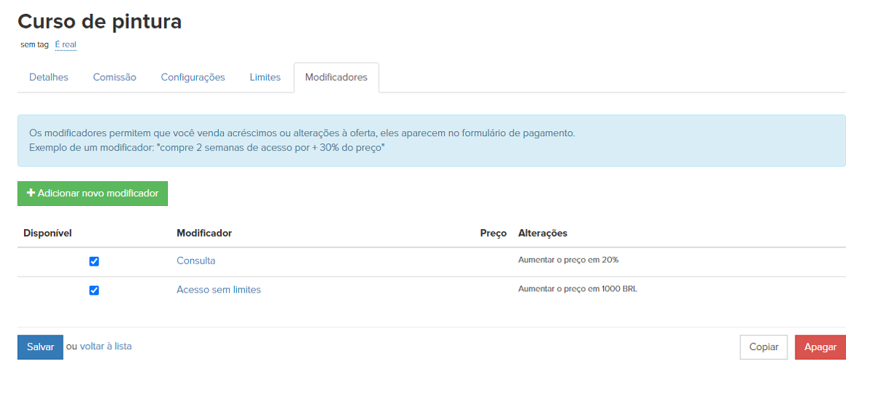Go to the Configurações tab
This screenshot has height=393, width=875.
coord(192,77)
